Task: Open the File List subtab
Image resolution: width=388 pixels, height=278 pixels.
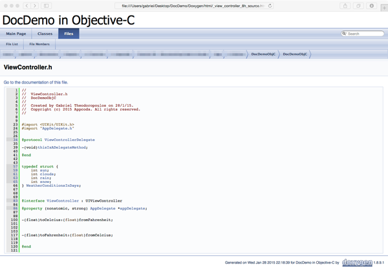Action: click(x=12, y=45)
